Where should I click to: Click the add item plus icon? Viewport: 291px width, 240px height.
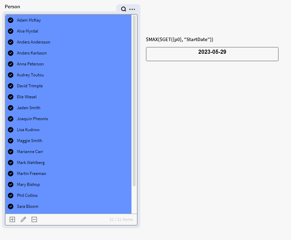tap(12, 219)
